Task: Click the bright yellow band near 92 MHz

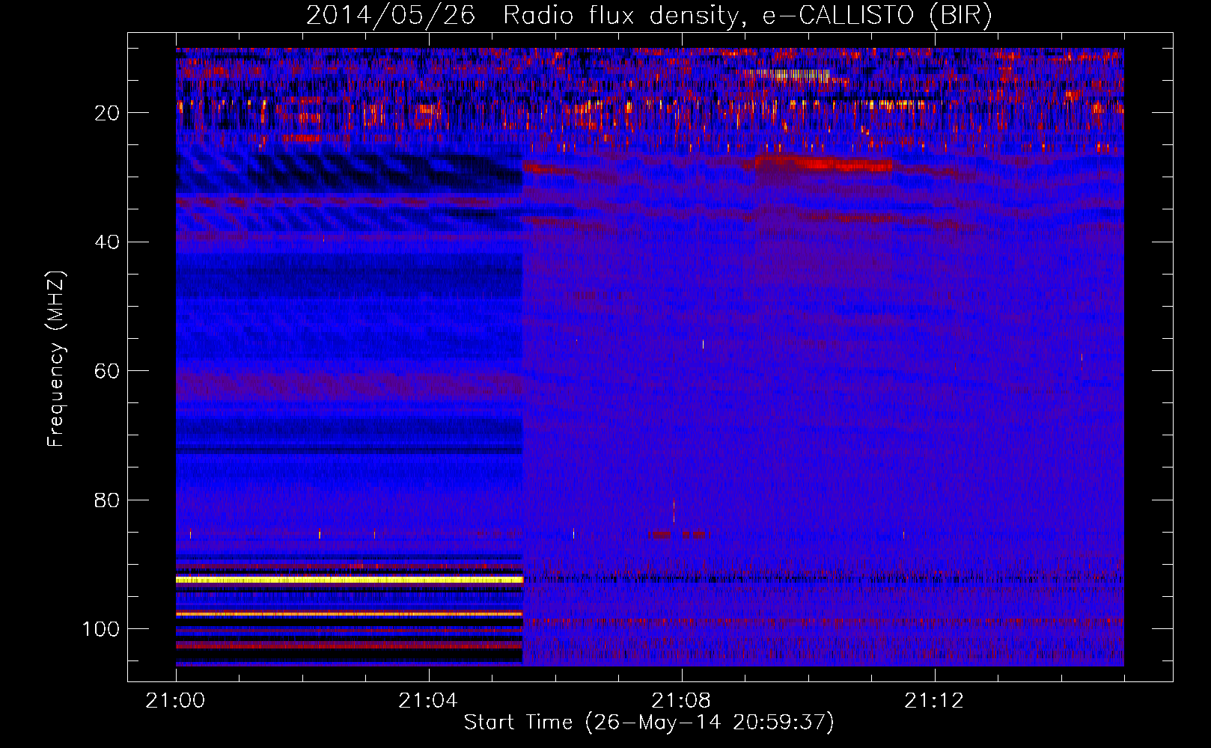Action: (x=350, y=580)
